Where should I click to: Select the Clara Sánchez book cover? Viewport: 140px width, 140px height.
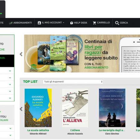(112, 108)
